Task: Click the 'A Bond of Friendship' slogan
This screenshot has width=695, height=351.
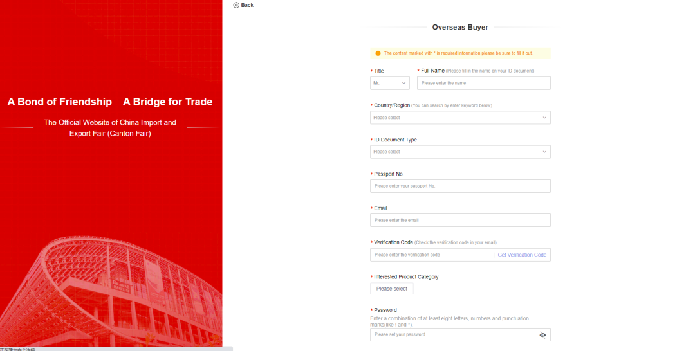Action: pos(60,102)
